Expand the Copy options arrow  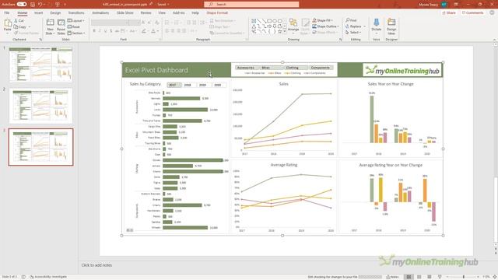[30, 27]
